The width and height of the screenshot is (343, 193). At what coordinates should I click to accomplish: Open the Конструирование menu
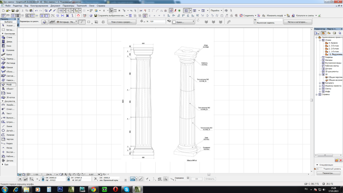[x=39, y=6]
